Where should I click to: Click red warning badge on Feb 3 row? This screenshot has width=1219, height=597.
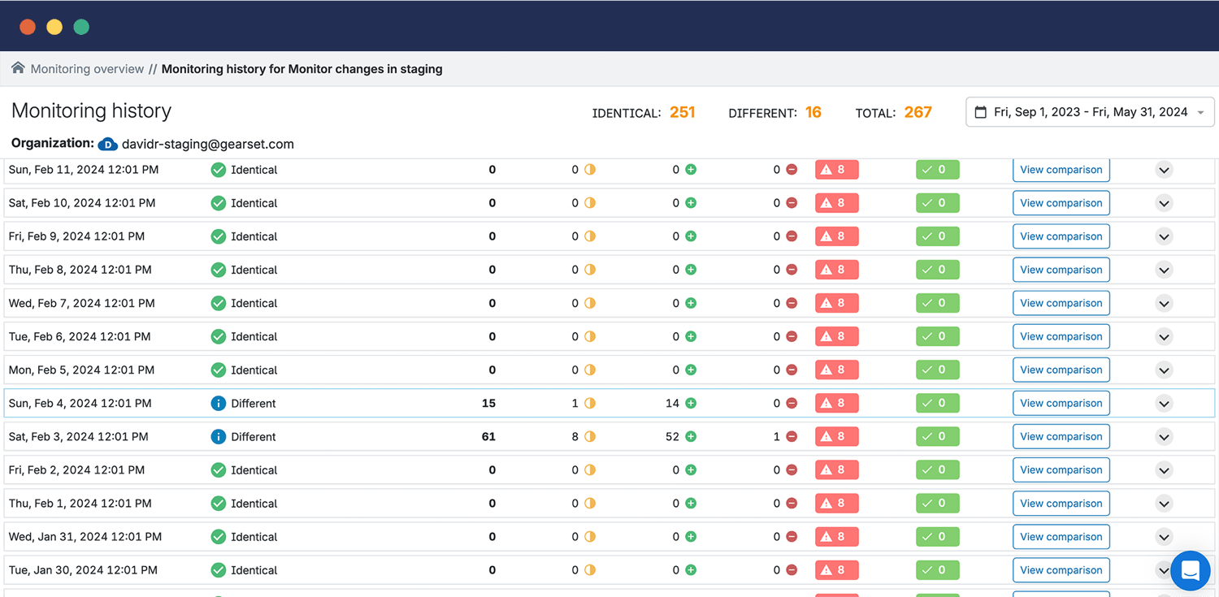point(836,437)
